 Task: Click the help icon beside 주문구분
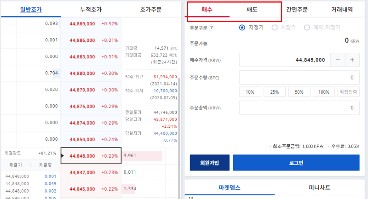coord(212,28)
